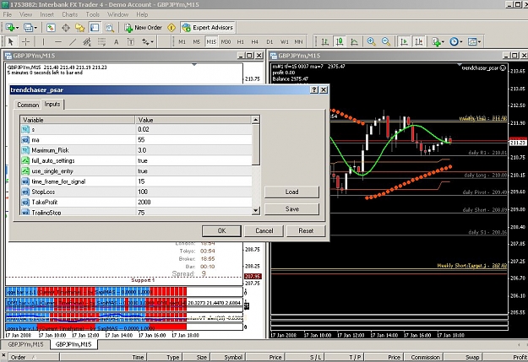Viewport: 528px width, 362px height.
Task: Select the Maximum_Risk value 3.0
Action: tap(193, 150)
